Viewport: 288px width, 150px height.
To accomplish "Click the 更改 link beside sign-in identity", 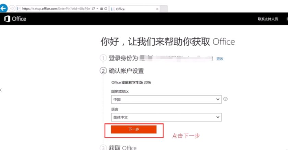I will pos(220,59).
